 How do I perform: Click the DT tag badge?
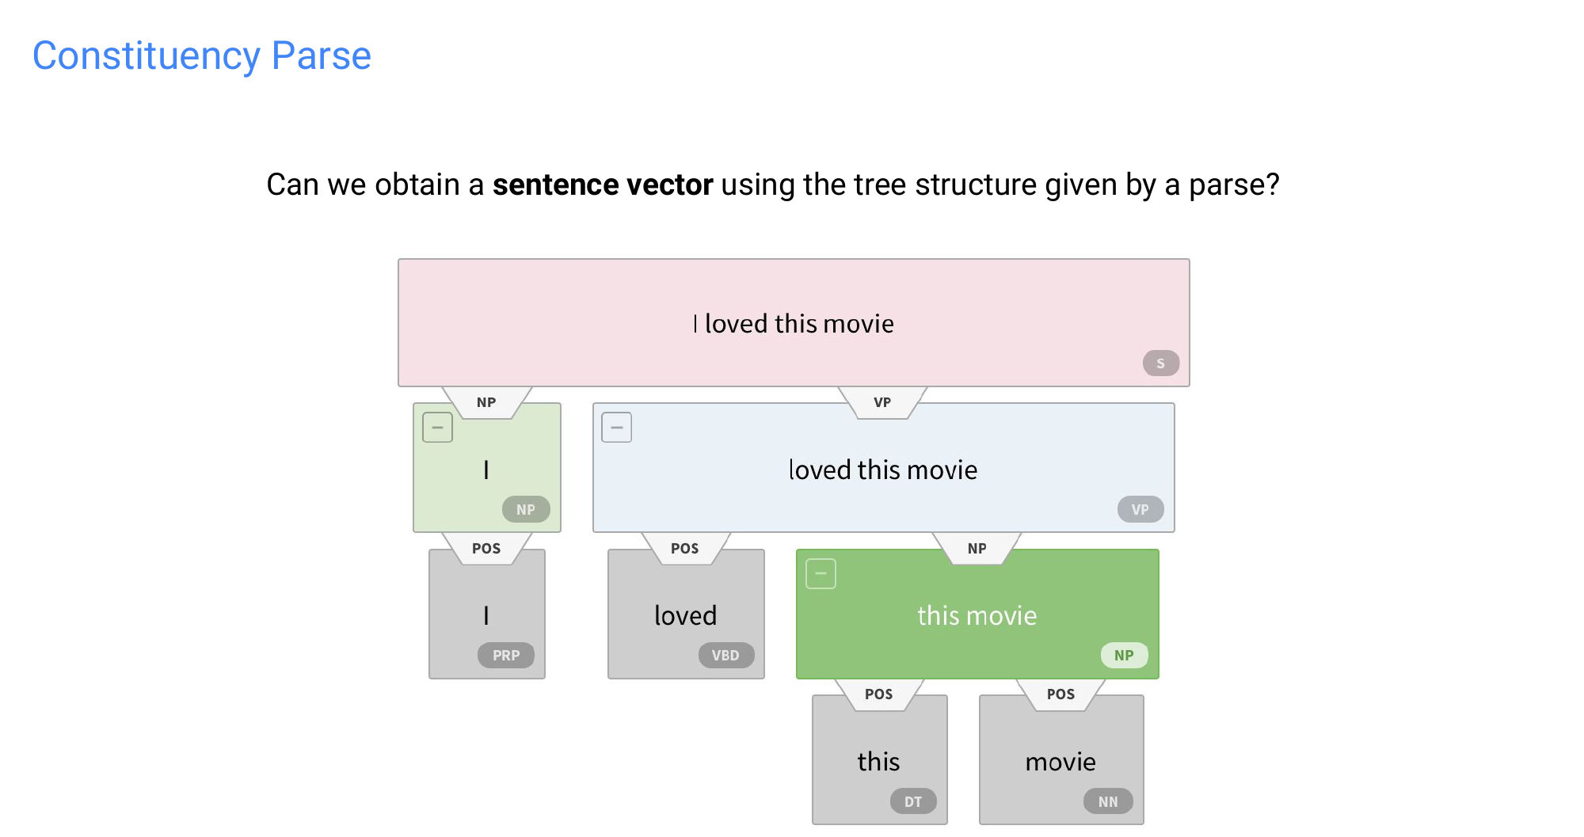pos(912,801)
